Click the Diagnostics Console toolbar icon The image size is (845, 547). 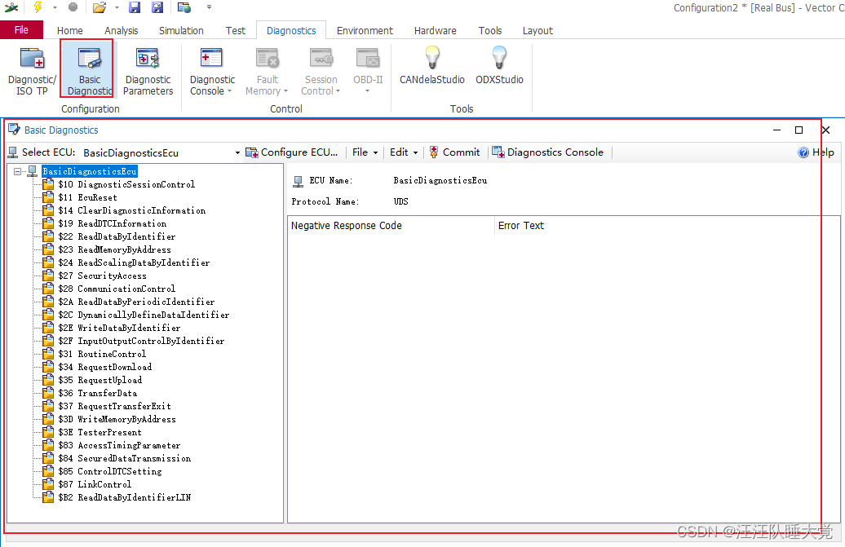pos(498,152)
